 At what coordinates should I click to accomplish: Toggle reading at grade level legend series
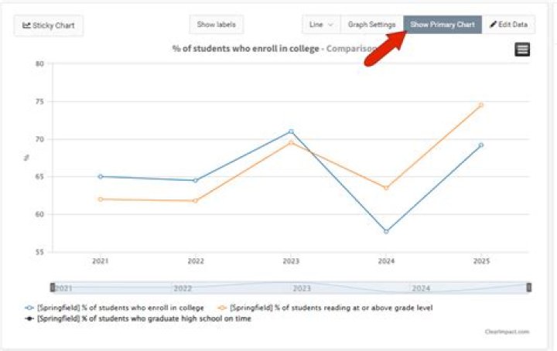325,308
